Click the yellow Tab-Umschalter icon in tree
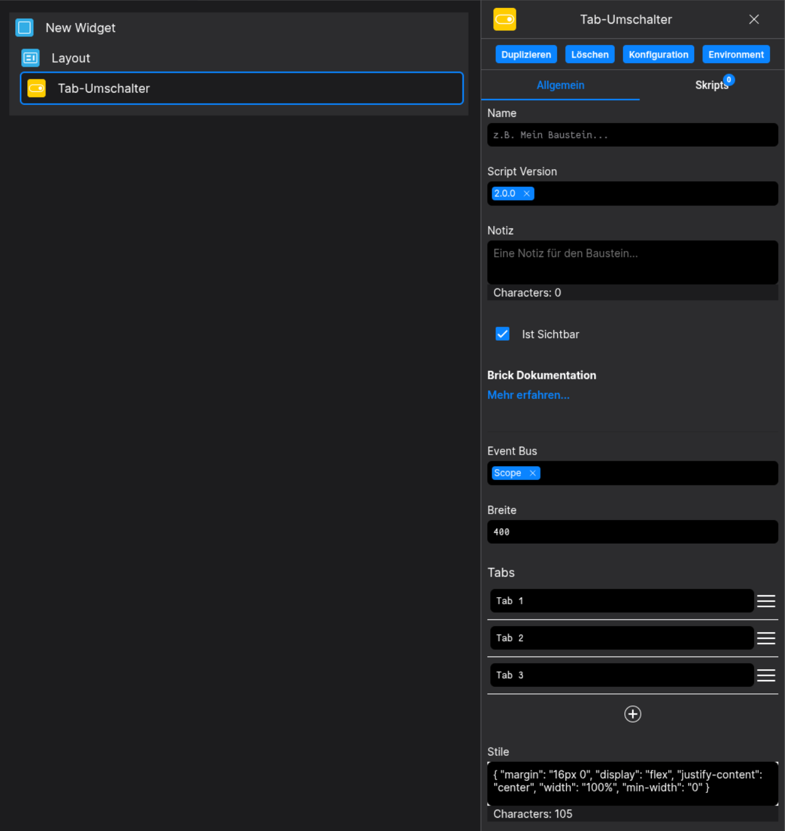The width and height of the screenshot is (785, 831). (x=36, y=88)
